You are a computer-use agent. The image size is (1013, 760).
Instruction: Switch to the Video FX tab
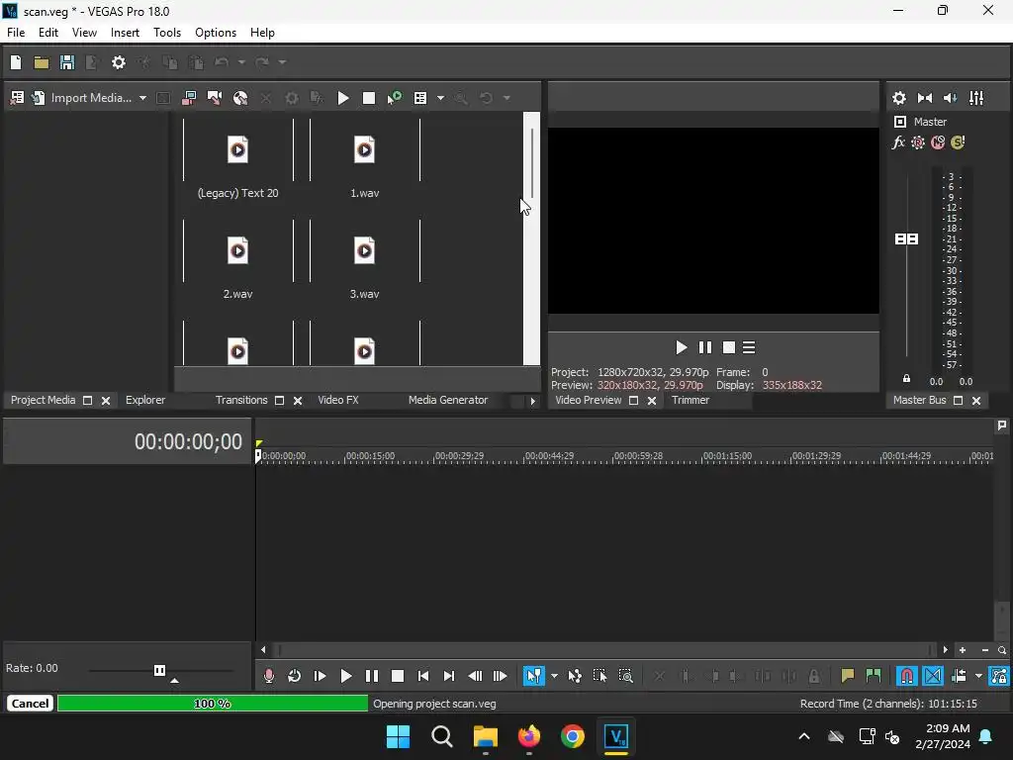[x=338, y=400]
